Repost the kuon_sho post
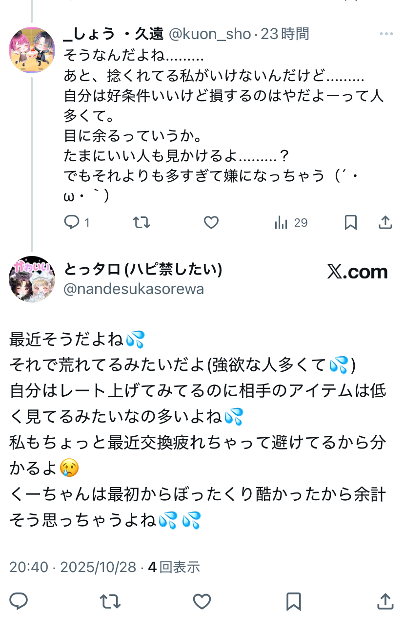This screenshot has width=404, height=640. [141, 223]
